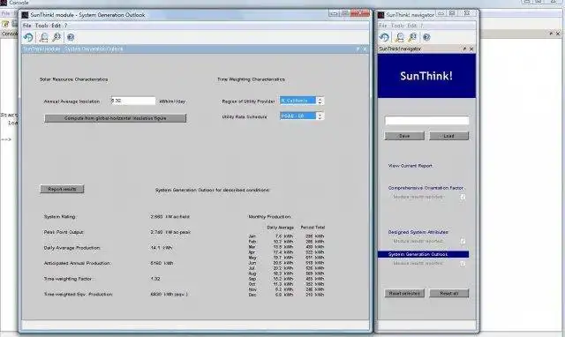Click the rotate icon in module window toolbar

28,37
